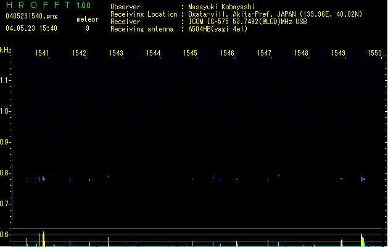Click the 1.0 kHz frequency tick label
388x247 pixels.
tap(5, 111)
